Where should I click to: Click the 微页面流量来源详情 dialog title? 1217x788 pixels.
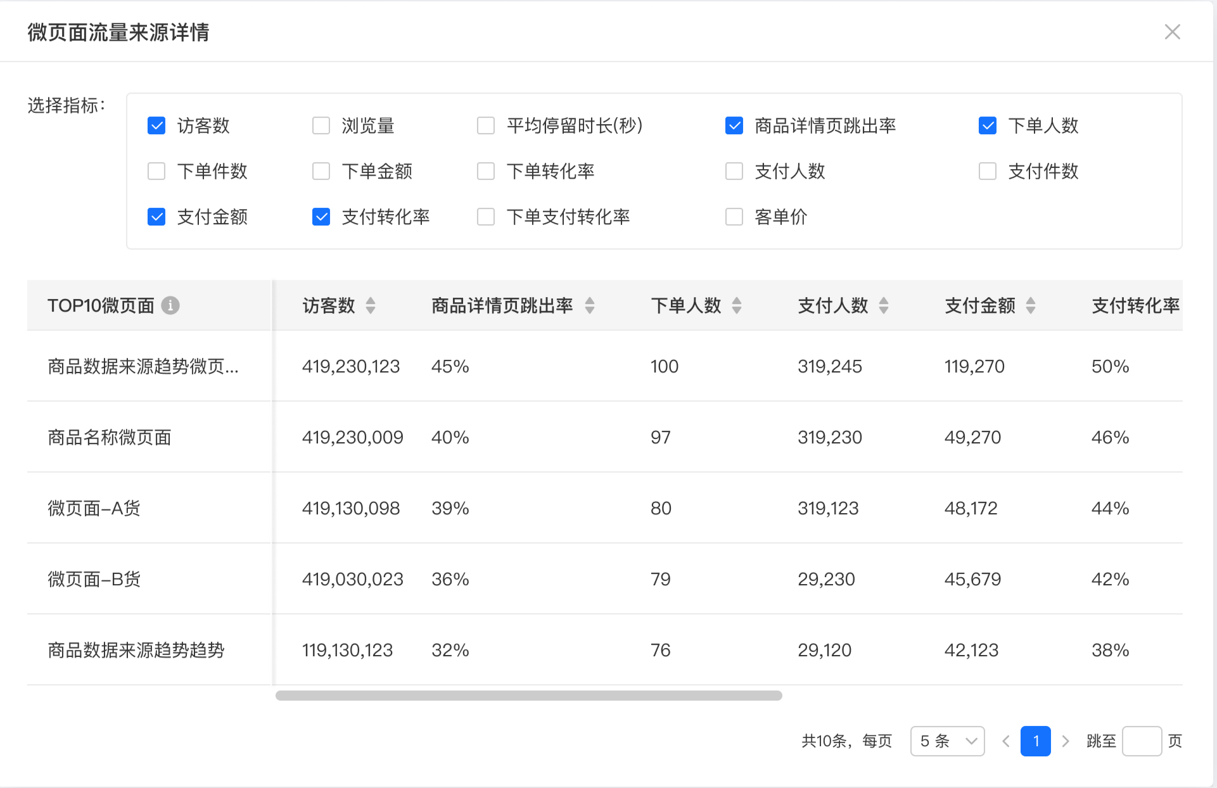pyautogui.click(x=118, y=32)
